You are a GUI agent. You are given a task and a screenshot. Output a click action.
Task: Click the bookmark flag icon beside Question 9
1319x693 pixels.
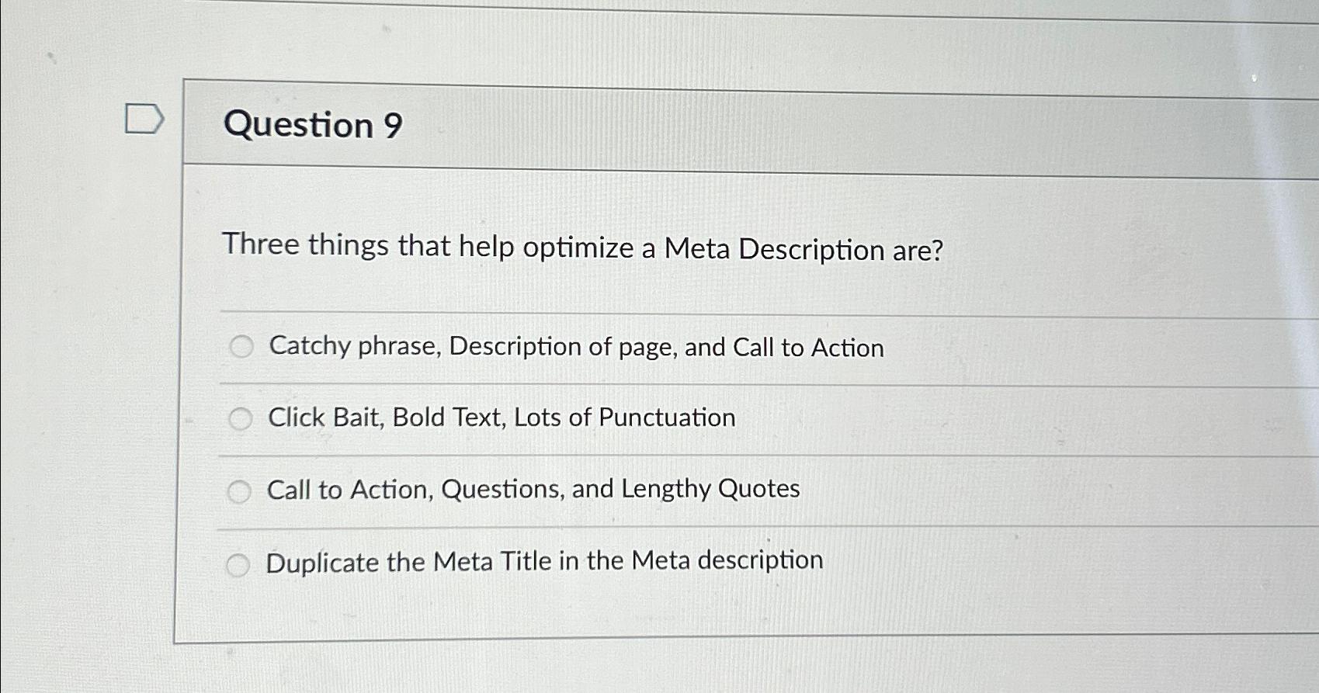[144, 118]
